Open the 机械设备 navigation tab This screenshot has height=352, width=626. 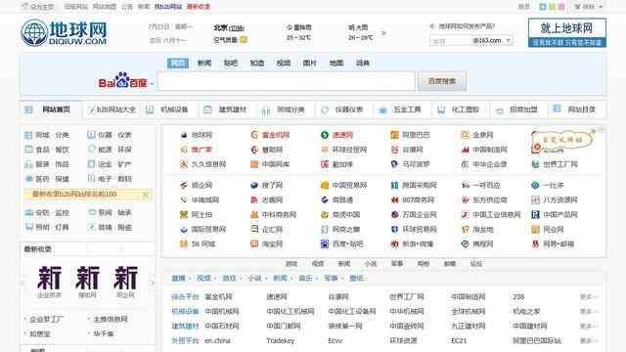click(x=169, y=110)
